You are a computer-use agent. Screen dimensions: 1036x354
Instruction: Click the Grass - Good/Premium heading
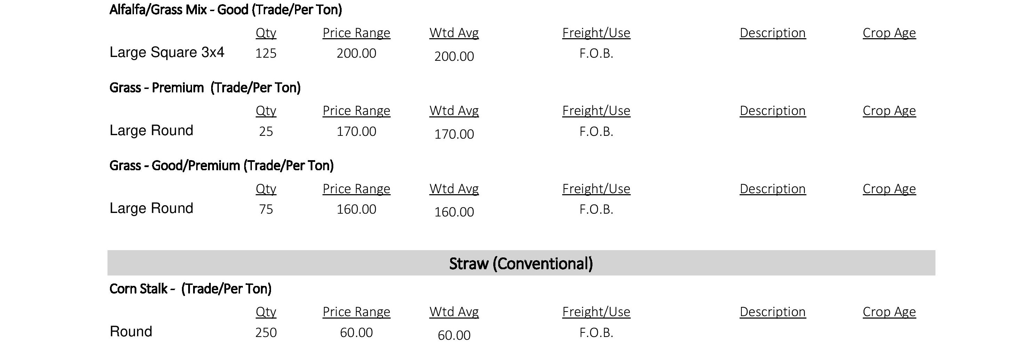222,166
